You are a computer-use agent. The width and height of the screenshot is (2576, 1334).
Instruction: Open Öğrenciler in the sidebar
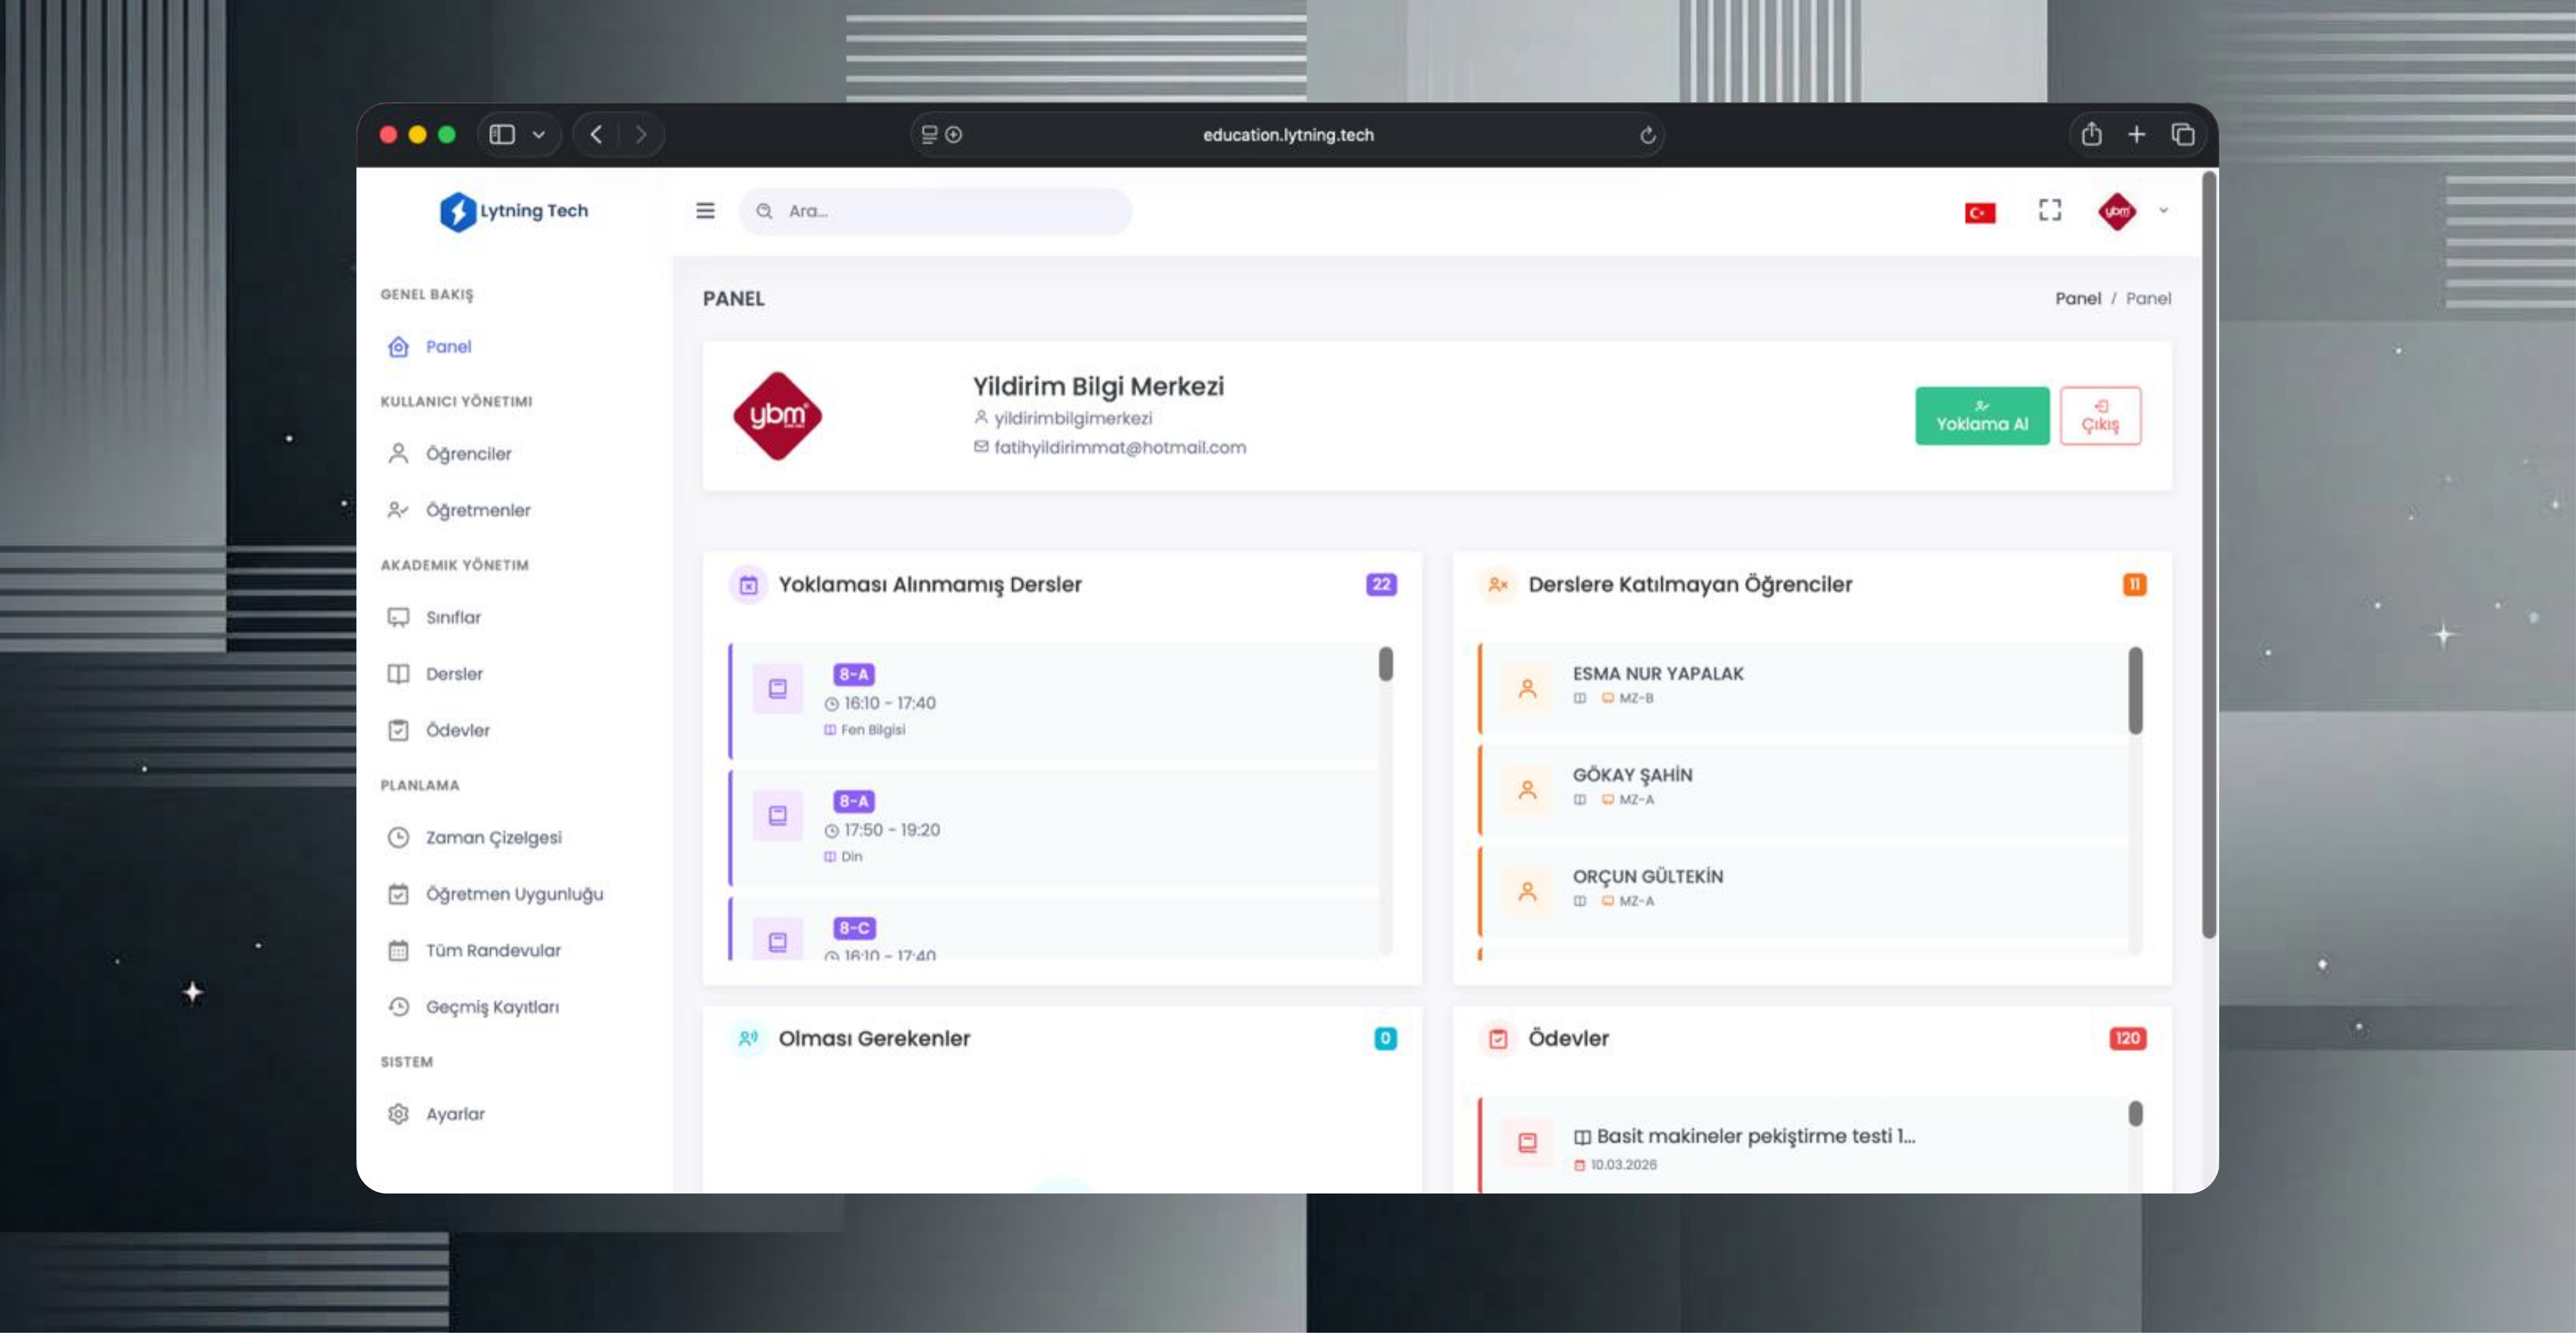point(467,454)
